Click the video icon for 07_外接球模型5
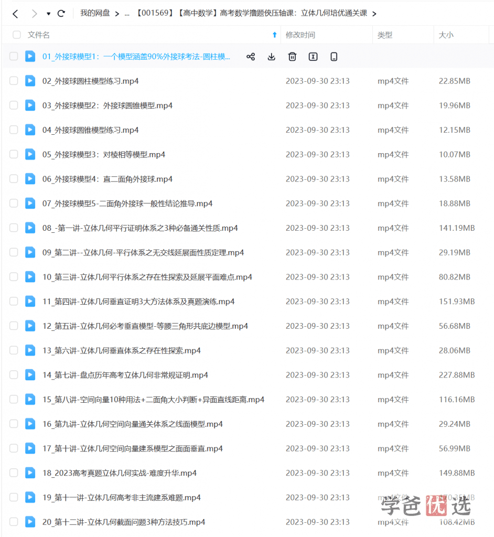Viewport: 494px width, 537px height. [30, 203]
